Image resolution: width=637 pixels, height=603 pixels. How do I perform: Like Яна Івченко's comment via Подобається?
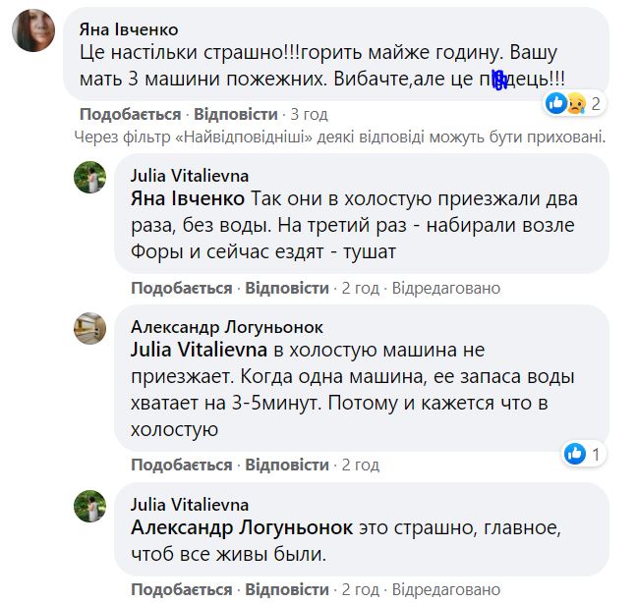click(130, 114)
